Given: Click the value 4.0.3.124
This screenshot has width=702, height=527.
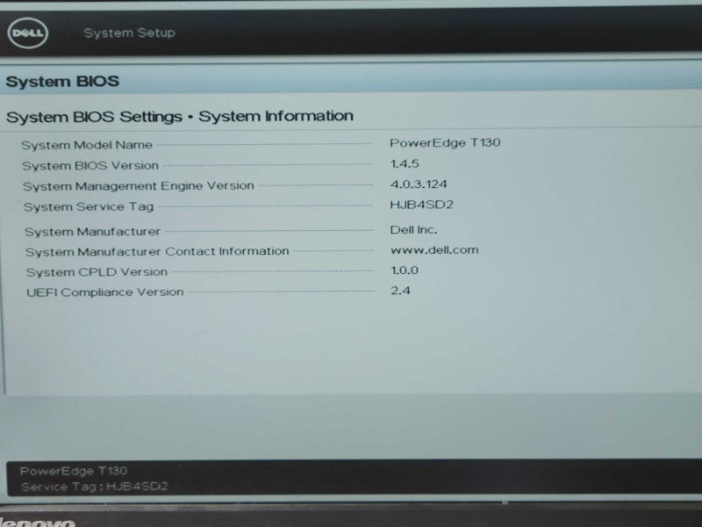Looking at the screenshot, I should click(419, 184).
